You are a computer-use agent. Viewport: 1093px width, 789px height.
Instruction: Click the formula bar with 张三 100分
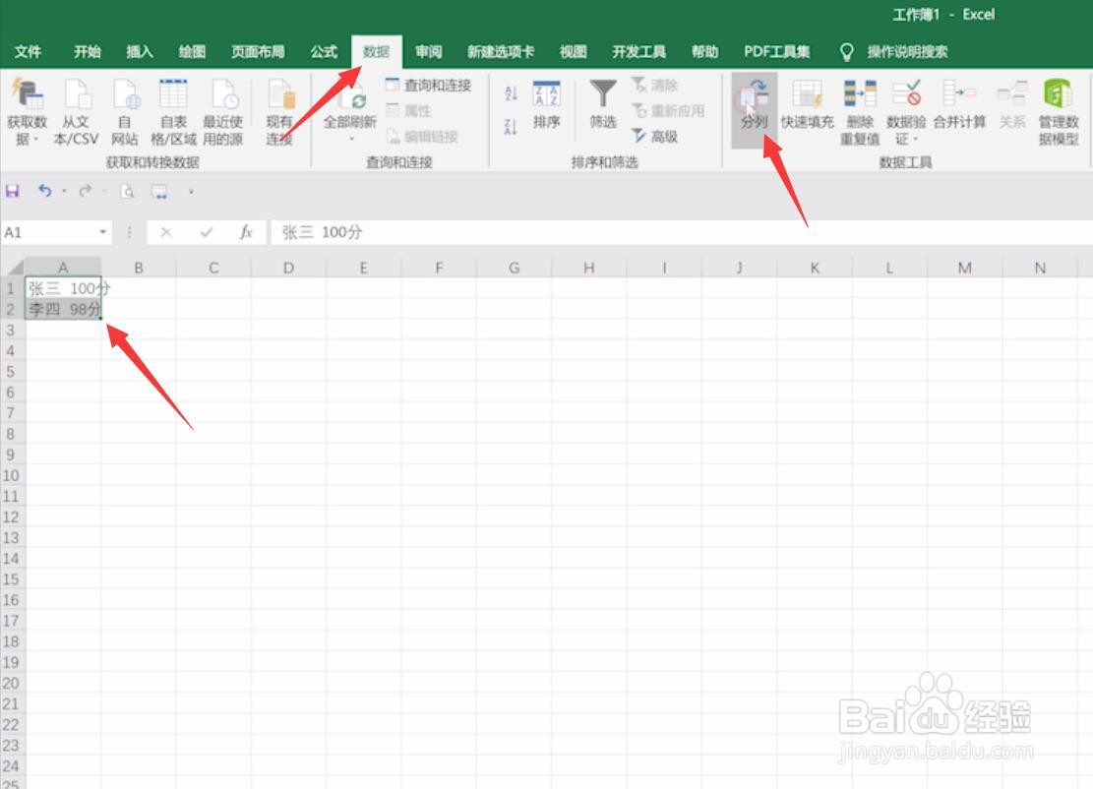coord(680,232)
